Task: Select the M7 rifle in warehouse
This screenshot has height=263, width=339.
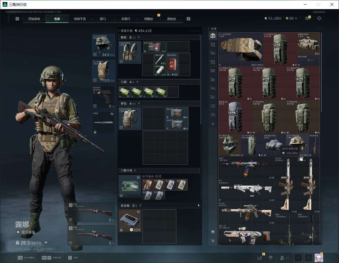Action: (246, 190)
